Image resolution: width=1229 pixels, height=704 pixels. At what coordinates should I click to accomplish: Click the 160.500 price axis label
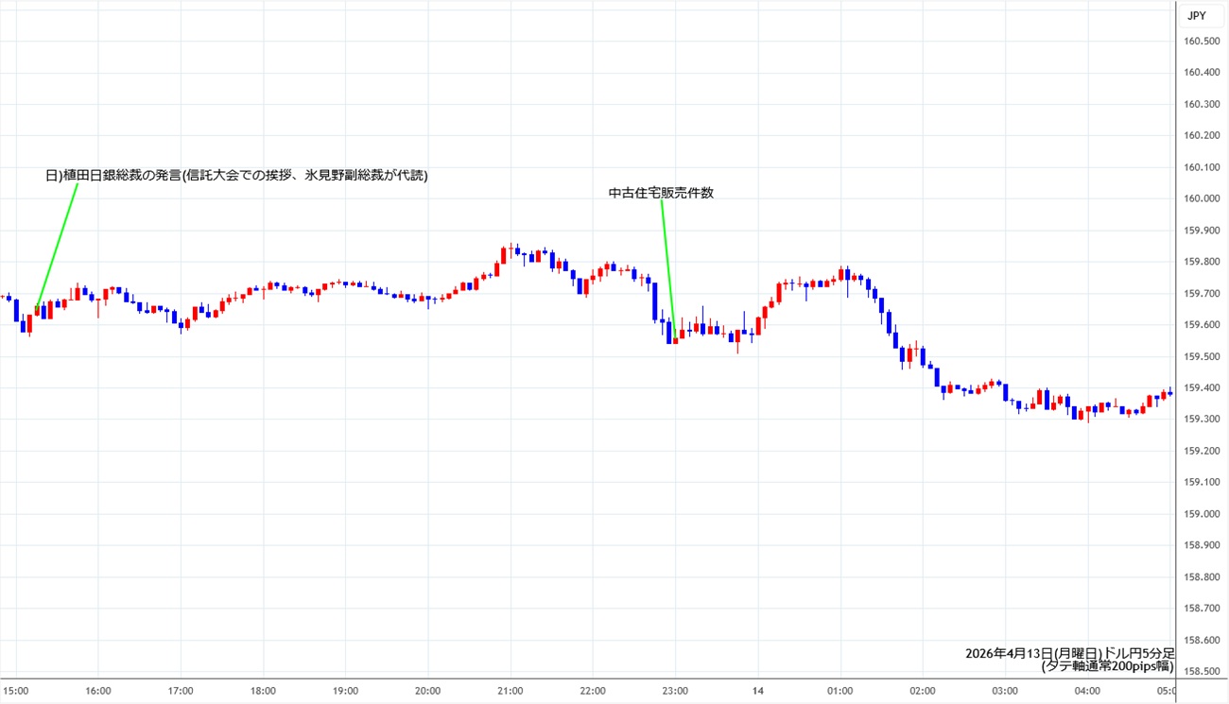tap(1200, 41)
